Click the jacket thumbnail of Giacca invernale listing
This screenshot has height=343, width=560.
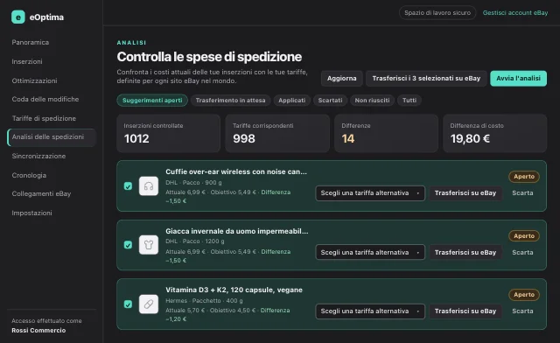coord(149,245)
